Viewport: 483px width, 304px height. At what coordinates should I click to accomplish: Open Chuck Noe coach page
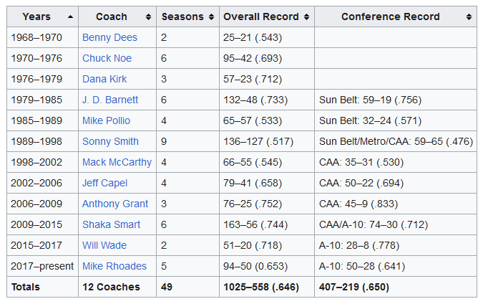click(x=107, y=58)
